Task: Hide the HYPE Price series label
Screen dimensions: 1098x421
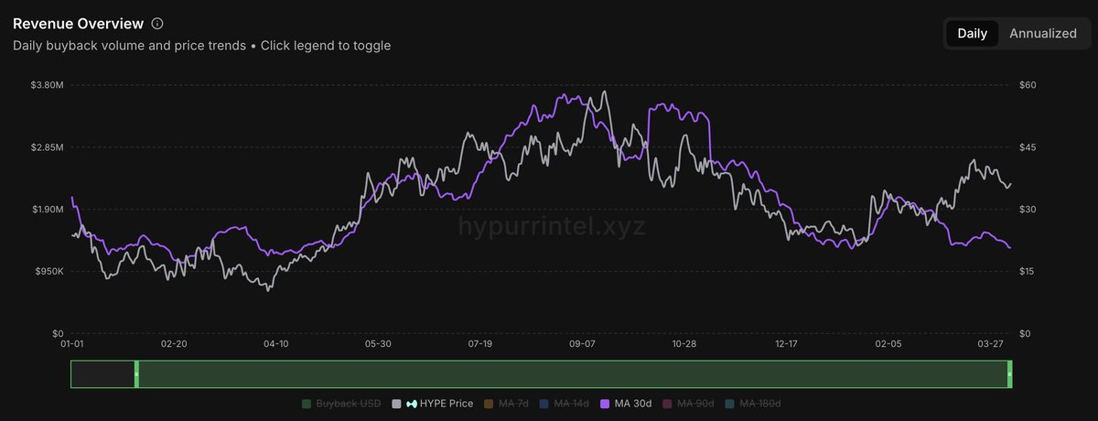Action: 447,404
